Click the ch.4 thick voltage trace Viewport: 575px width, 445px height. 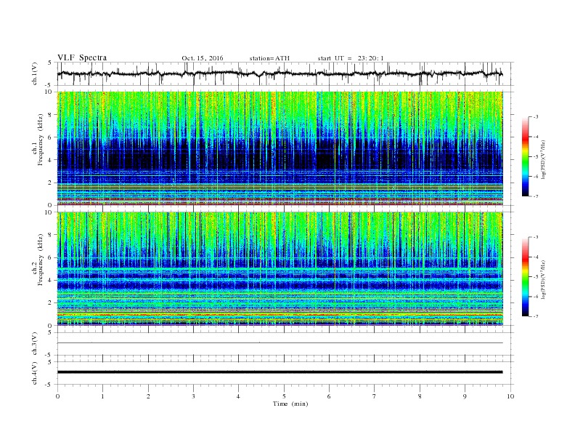[x=280, y=372]
